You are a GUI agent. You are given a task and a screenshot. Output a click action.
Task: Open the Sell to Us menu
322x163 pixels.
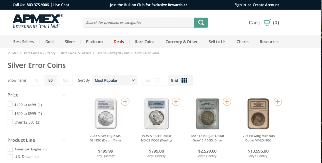click(x=217, y=42)
